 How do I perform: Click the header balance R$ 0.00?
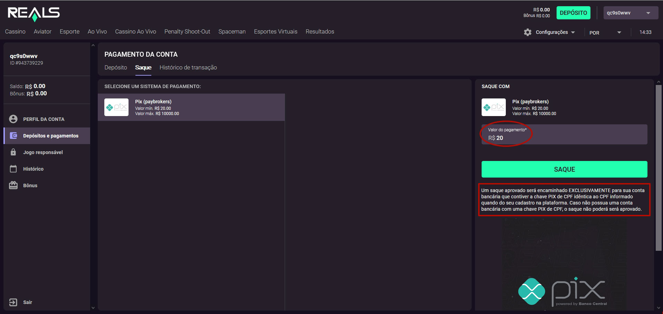click(x=541, y=10)
